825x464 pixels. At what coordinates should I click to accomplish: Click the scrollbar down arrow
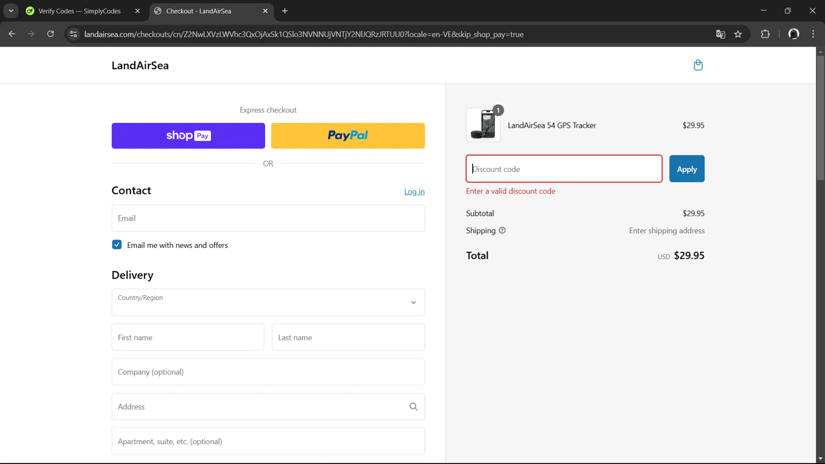[x=820, y=459]
